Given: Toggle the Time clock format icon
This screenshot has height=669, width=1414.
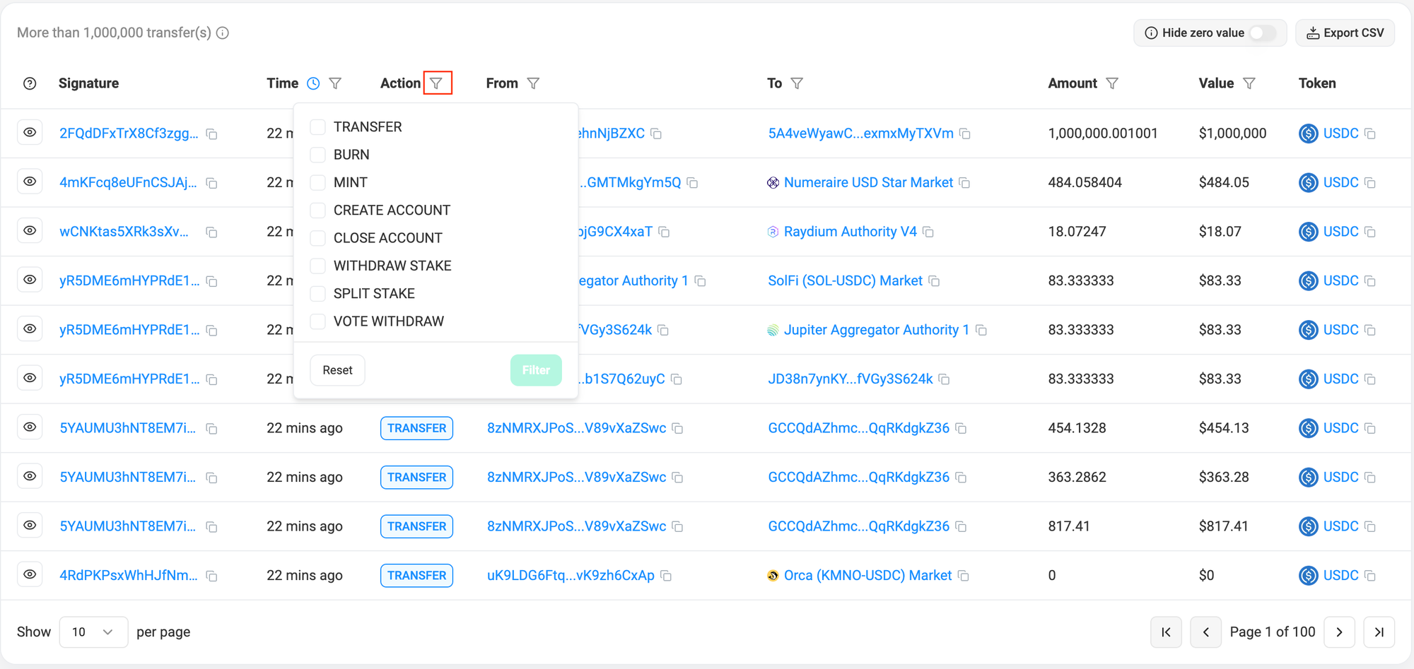Looking at the screenshot, I should click(313, 83).
